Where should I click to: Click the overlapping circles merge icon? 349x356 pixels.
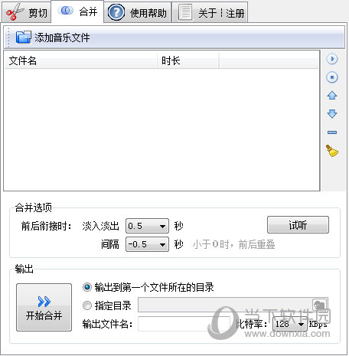[x=66, y=11]
